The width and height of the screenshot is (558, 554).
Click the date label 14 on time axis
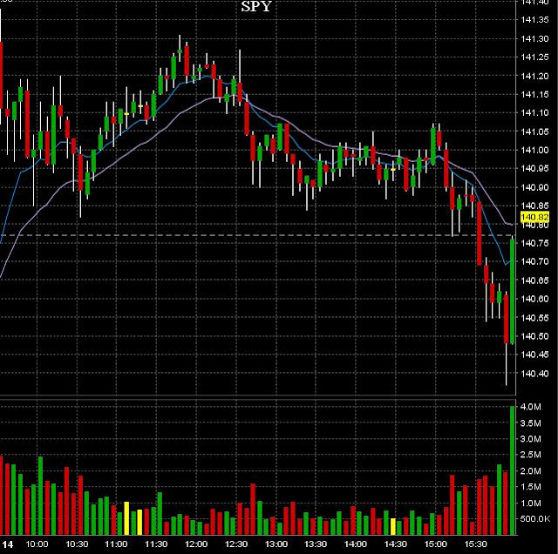[x=8, y=544]
